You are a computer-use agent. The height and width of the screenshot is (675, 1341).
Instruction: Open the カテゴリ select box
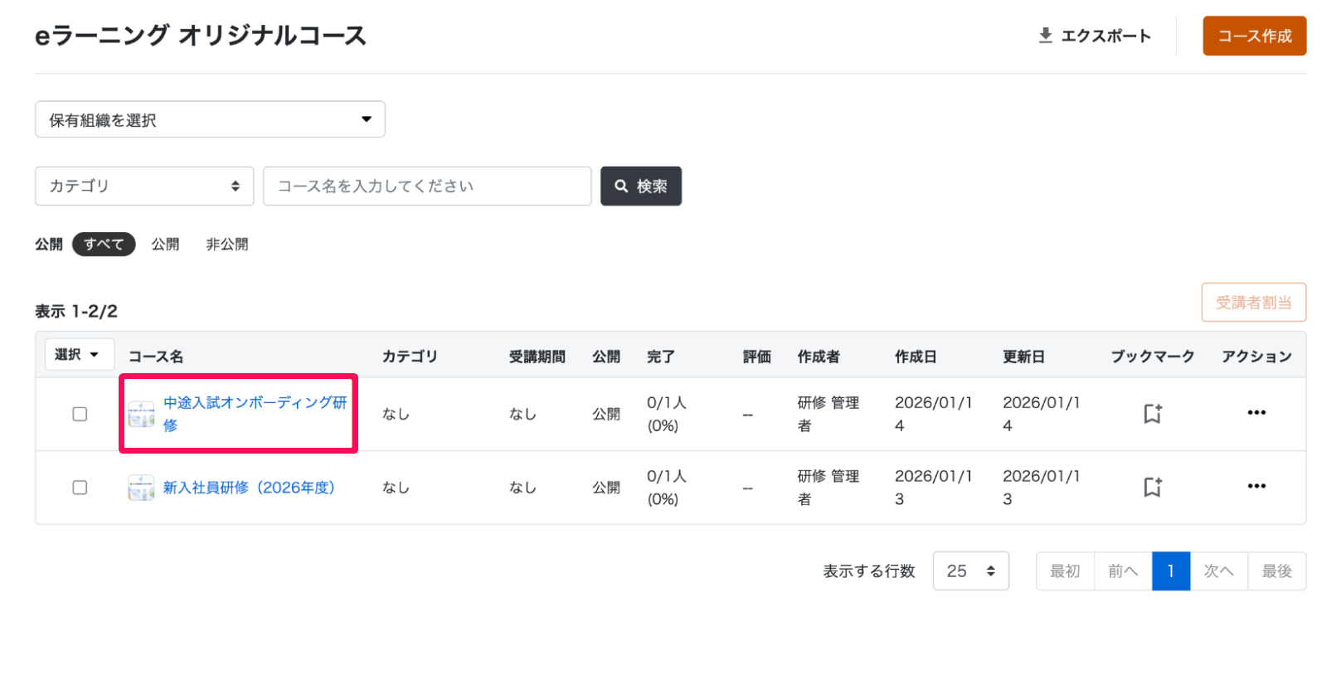[144, 186]
